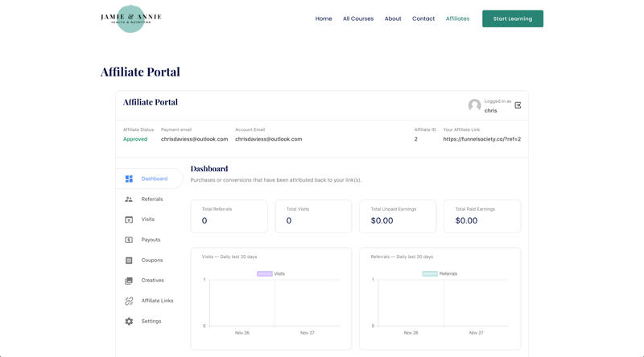Viewport: 644px width, 357px height.
Task: Open All Courses navigation link
Action: [x=358, y=18]
